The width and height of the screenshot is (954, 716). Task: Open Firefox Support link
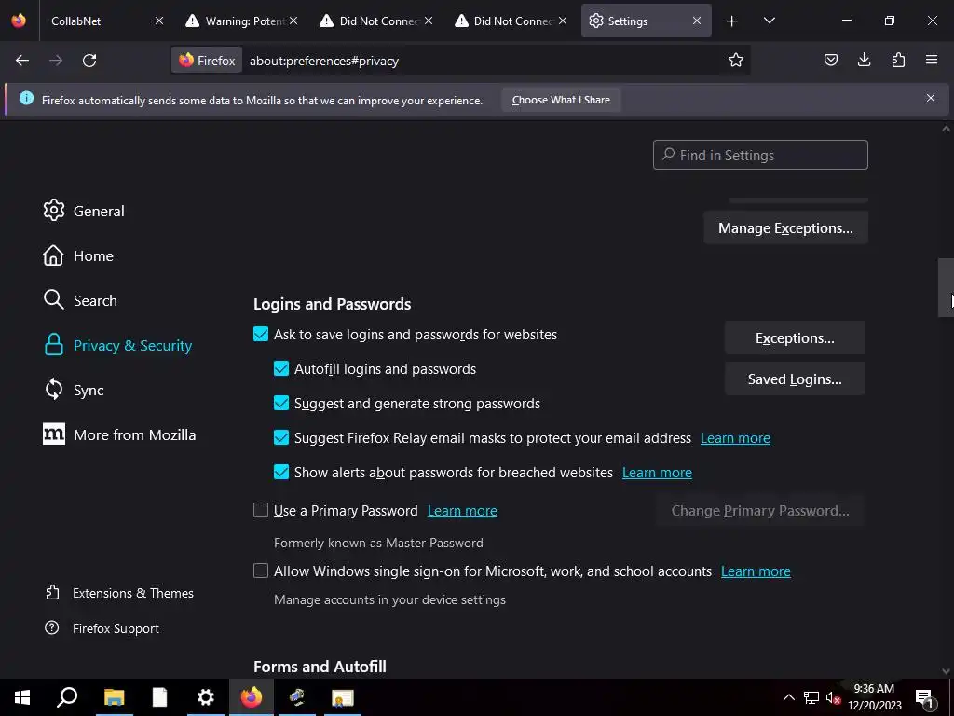(102, 628)
